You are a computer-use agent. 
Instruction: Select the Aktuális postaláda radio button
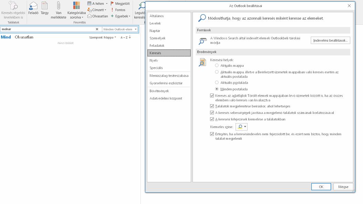217,82
